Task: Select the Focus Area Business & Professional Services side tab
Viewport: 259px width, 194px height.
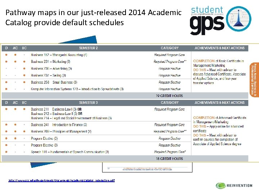Action: 254,80
